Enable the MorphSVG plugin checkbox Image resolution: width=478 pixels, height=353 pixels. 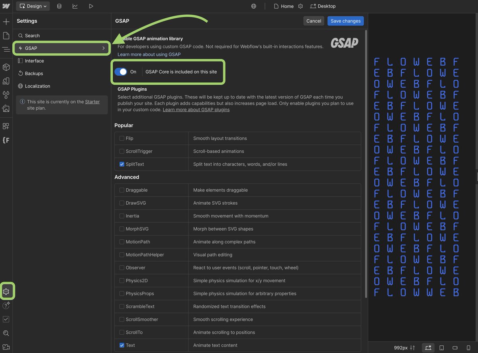click(x=122, y=229)
